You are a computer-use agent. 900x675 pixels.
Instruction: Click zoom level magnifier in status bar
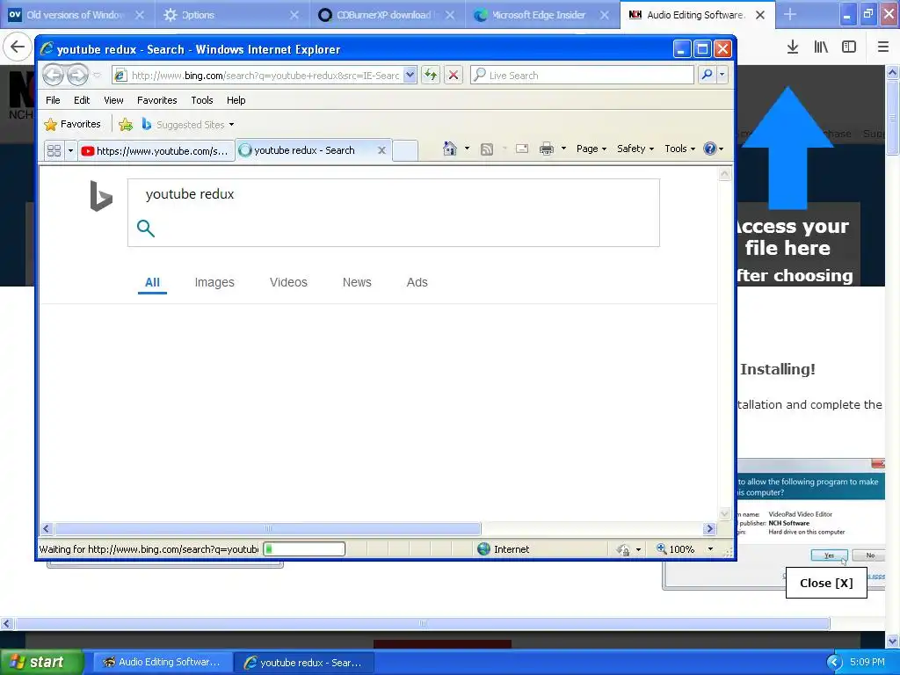coord(662,548)
